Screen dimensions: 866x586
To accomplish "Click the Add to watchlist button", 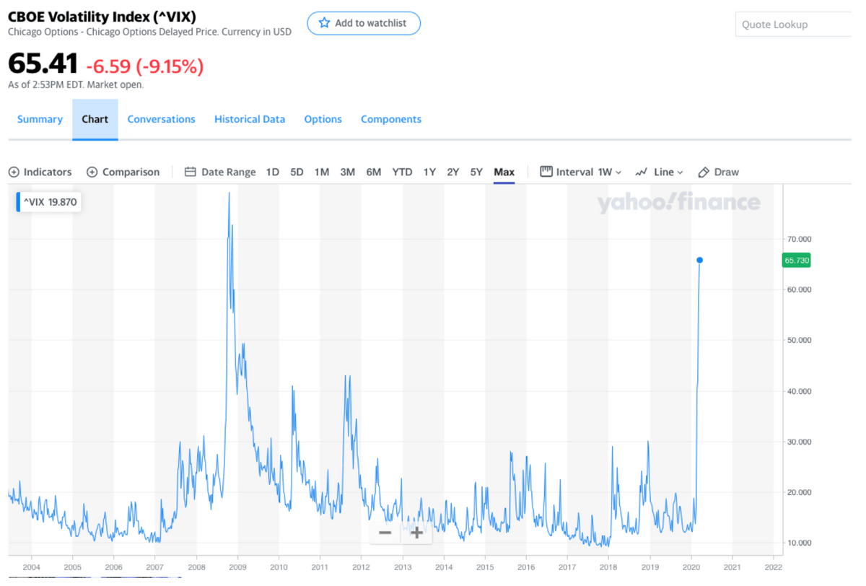I will 364,23.
